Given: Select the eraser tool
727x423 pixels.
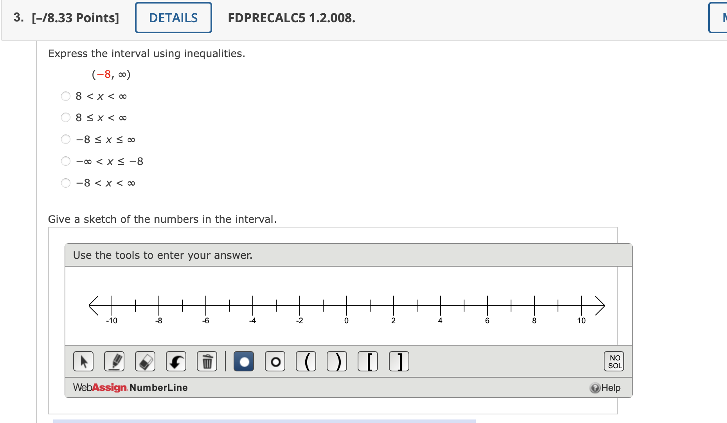Looking at the screenshot, I should click(x=145, y=361).
